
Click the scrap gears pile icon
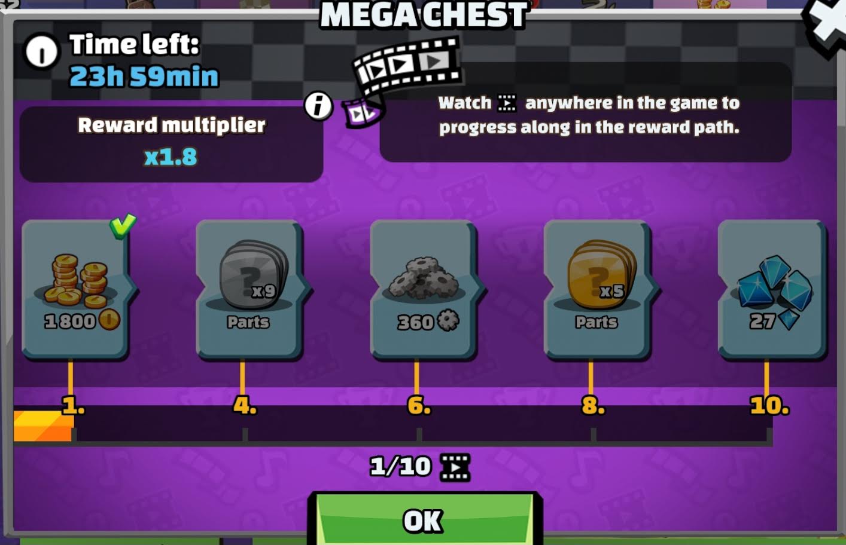pyautogui.click(x=424, y=277)
